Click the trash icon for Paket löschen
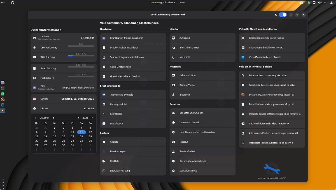Image resolution: width=336 pixels, height=190 pixels. tap(243, 104)
